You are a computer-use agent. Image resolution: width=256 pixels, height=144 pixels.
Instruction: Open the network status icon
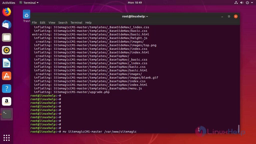click(236, 2)
